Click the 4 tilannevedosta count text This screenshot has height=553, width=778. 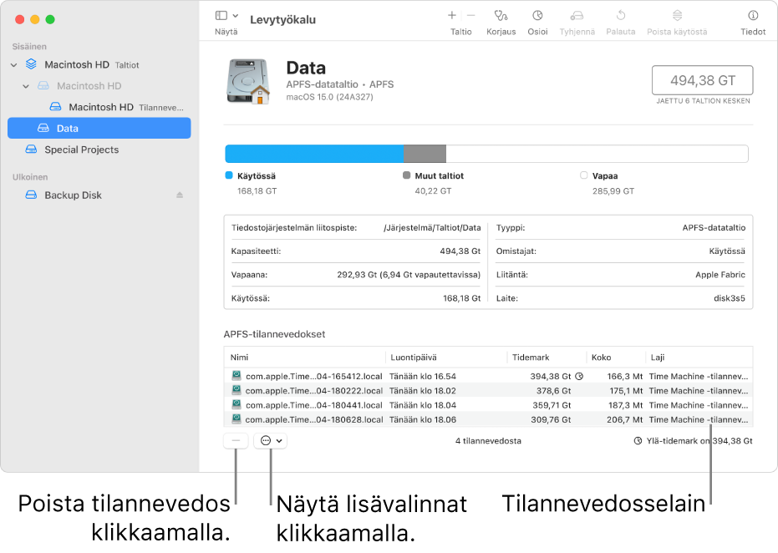click(x=488, y=441)
